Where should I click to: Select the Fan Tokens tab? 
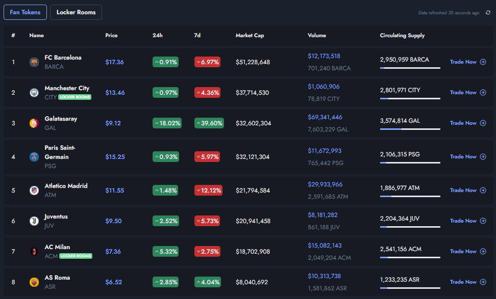[x=26, y=12]
